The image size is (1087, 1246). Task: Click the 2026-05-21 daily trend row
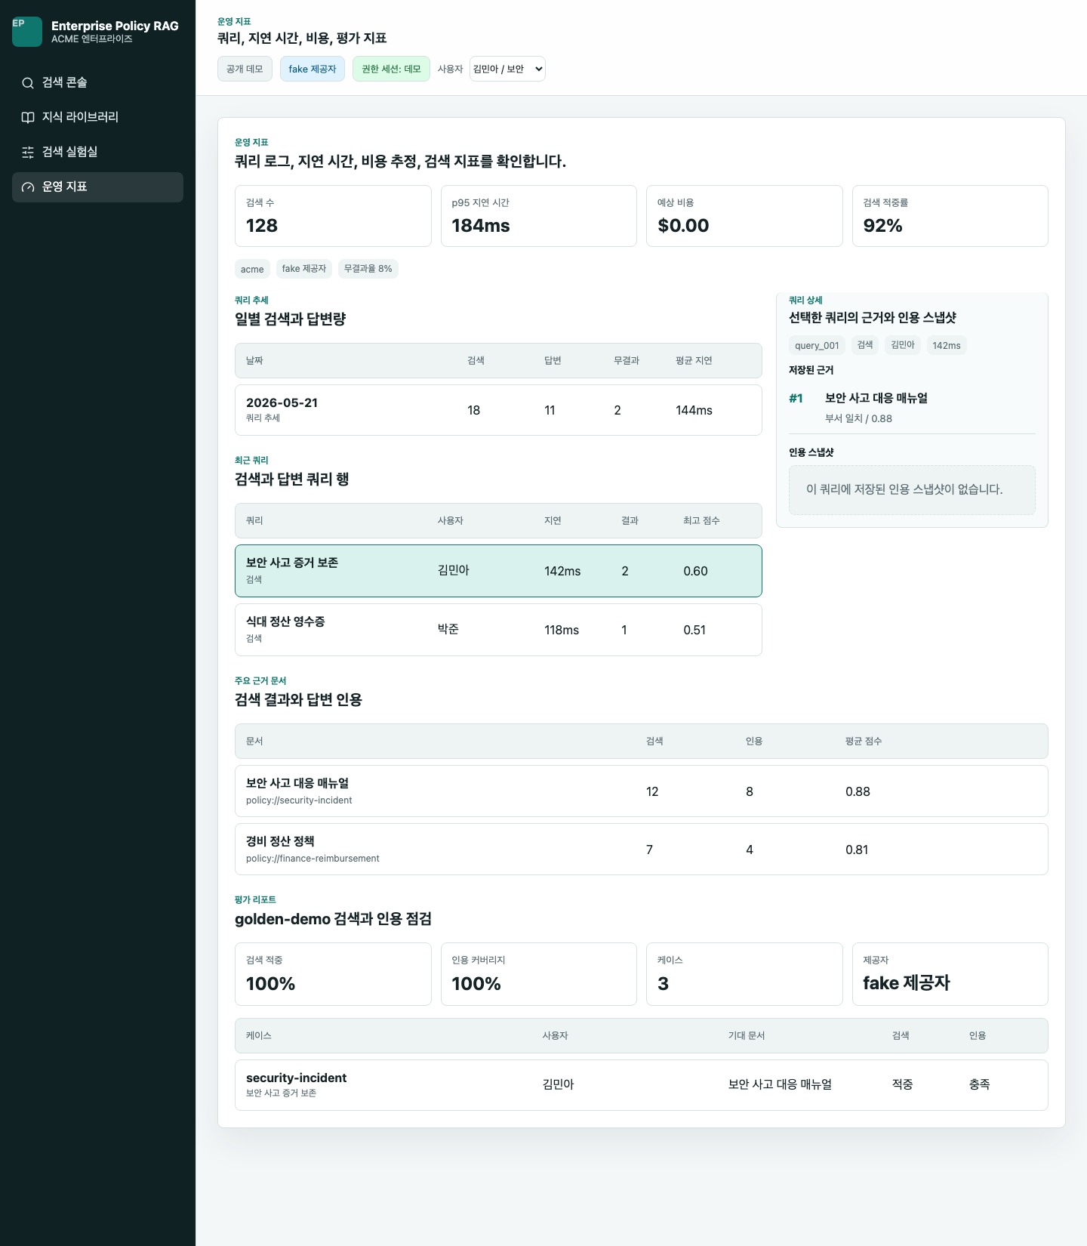coord(498,410)
